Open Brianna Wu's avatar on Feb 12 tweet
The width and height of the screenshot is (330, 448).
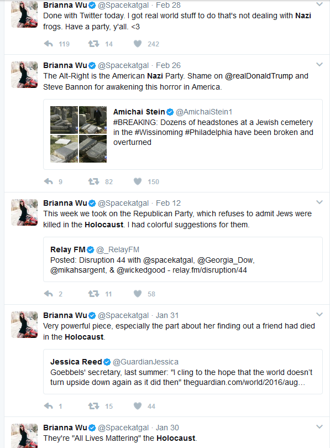click(x=24, y=212)
